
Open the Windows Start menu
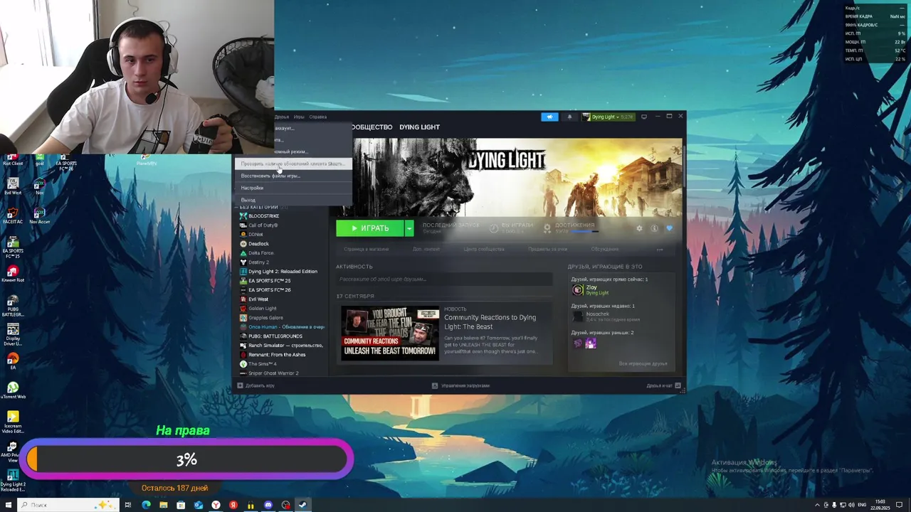(x=9, y=505)
